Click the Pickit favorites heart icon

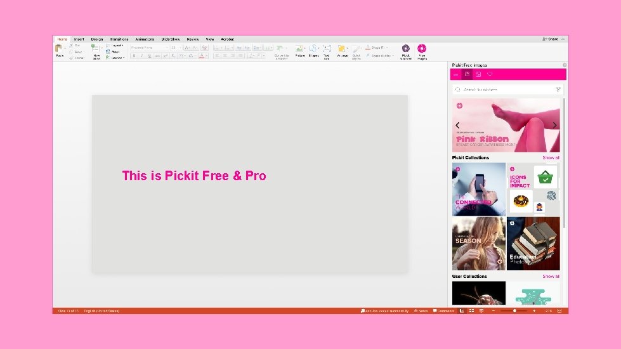(x=490, y=74)
